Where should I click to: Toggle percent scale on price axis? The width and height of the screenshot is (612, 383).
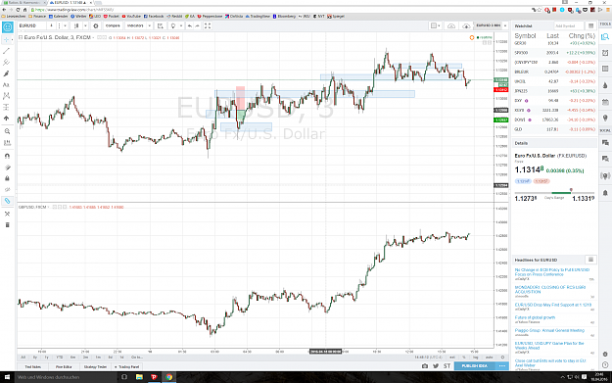tap(464, 358)
